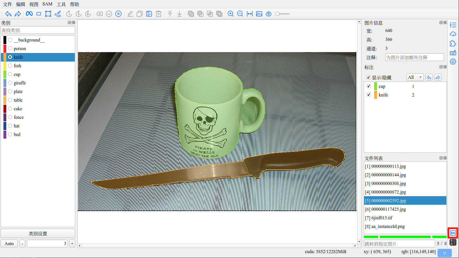This screenshot has height=258, width=459.
Task: Go to the next image
Action: coord(18,14)
